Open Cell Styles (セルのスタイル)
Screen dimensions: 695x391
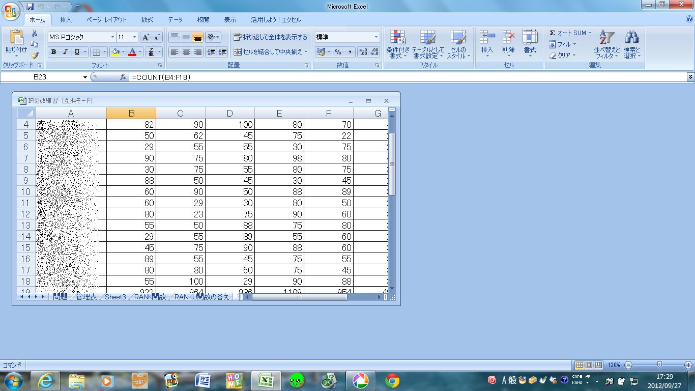458,45
